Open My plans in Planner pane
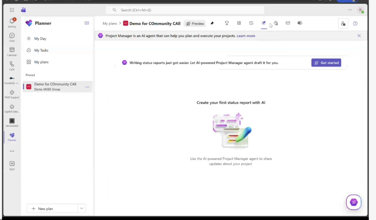The height and width of the screenshot is (220, 376). click(x=58, y=62)
